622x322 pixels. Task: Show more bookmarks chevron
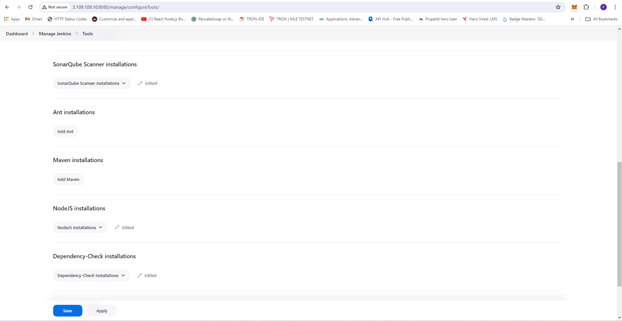572,19
